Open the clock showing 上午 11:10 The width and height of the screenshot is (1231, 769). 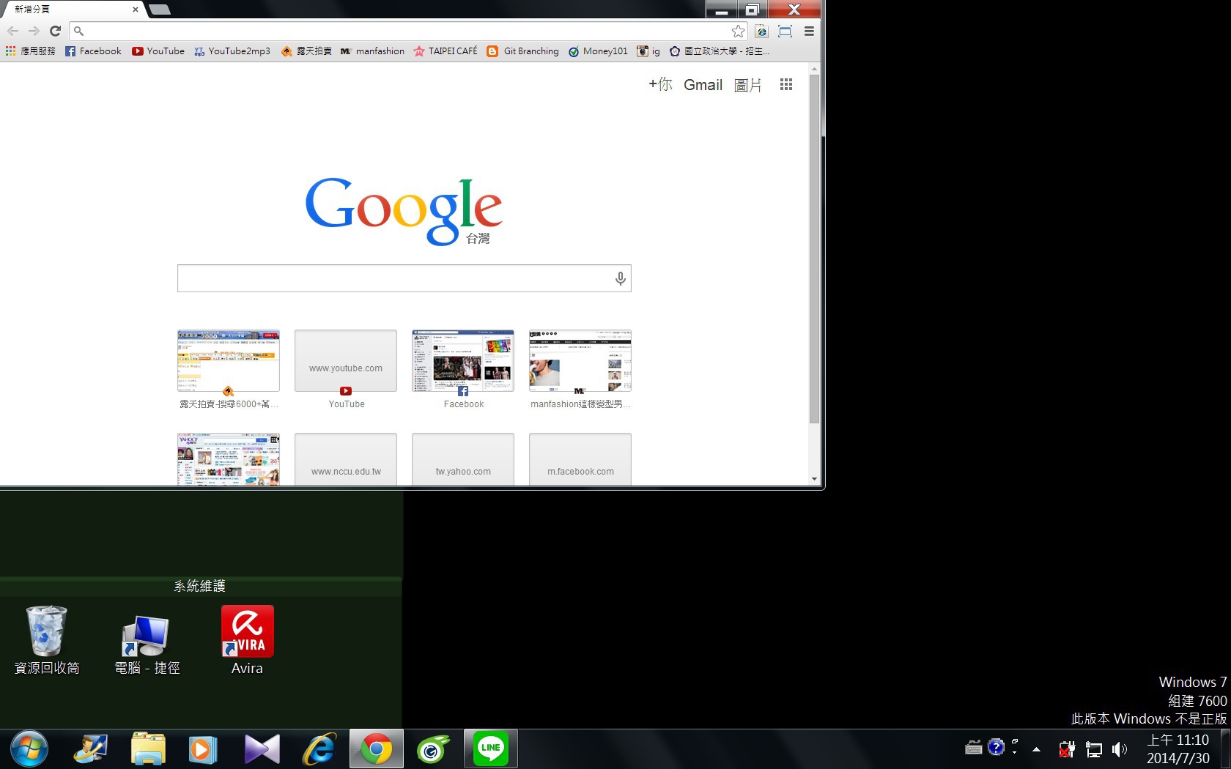click(1178, 749)
